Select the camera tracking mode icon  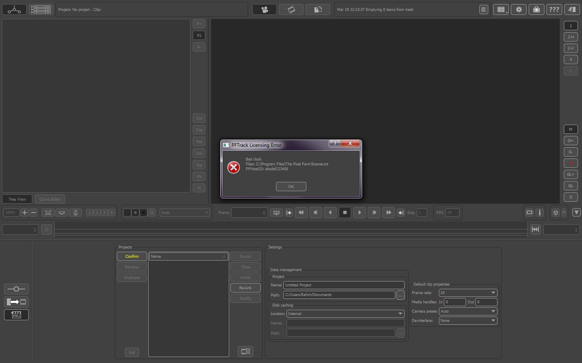(265, 9)
